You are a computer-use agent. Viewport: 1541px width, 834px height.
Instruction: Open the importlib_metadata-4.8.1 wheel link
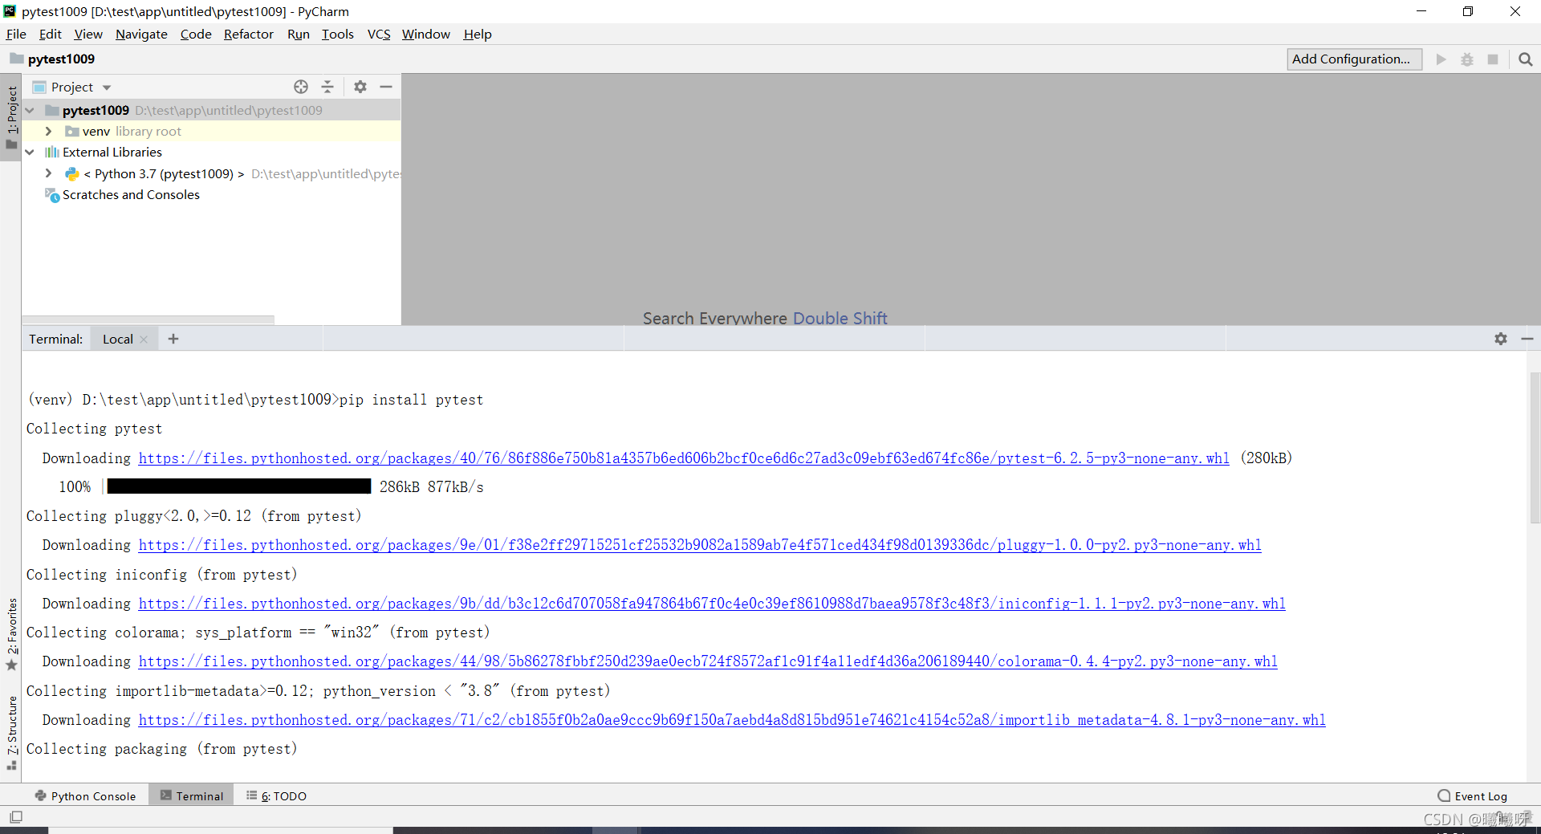coord(732,720)
